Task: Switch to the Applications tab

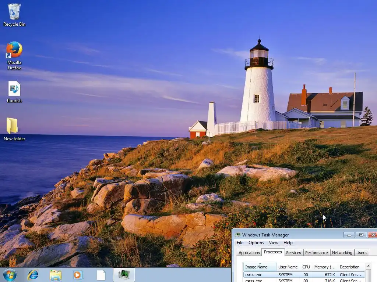Action: coord(249,253)
